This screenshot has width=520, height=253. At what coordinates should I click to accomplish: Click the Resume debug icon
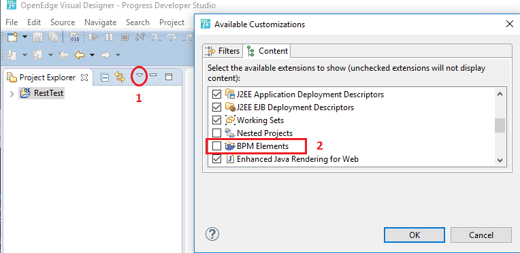coord(94,37)
